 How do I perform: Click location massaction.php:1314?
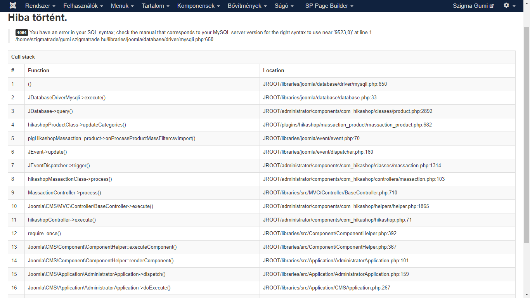tap(352, 165)
